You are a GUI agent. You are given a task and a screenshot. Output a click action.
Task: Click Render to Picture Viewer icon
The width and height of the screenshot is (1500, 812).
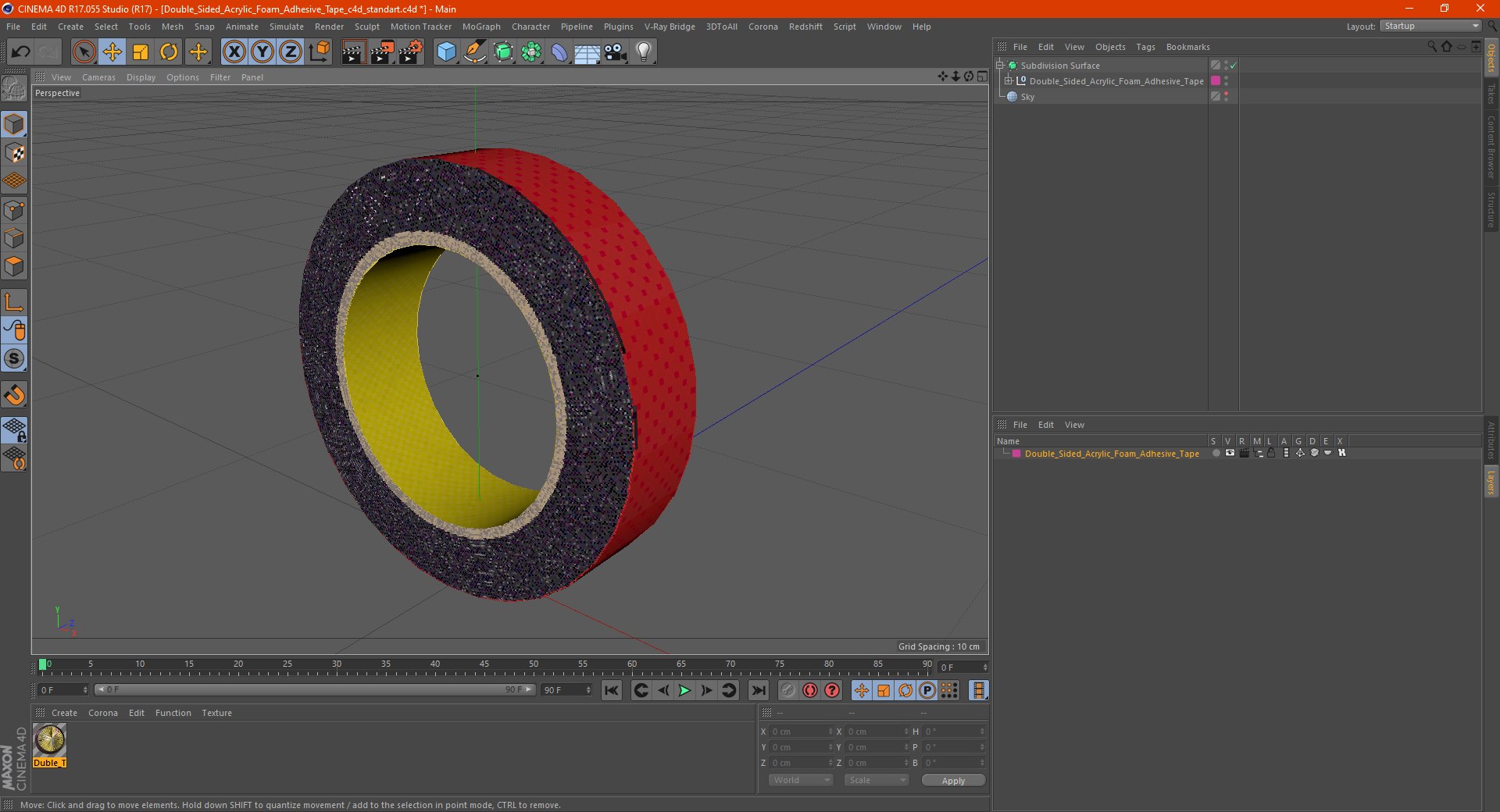click(x=382, y=52)
